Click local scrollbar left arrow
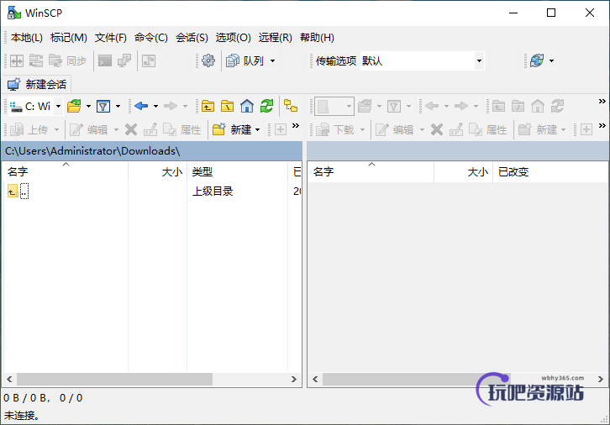The image size is (610, 425). 9,379
